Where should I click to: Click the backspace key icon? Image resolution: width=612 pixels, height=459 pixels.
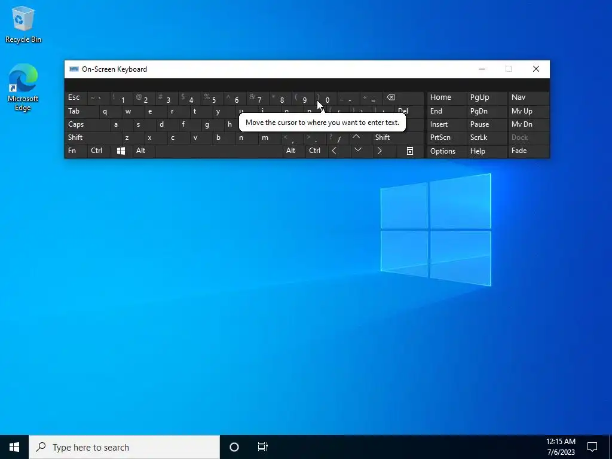(404, 97)
